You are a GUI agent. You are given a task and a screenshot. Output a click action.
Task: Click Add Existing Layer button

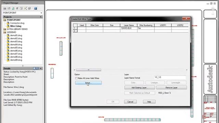point(140,88)
